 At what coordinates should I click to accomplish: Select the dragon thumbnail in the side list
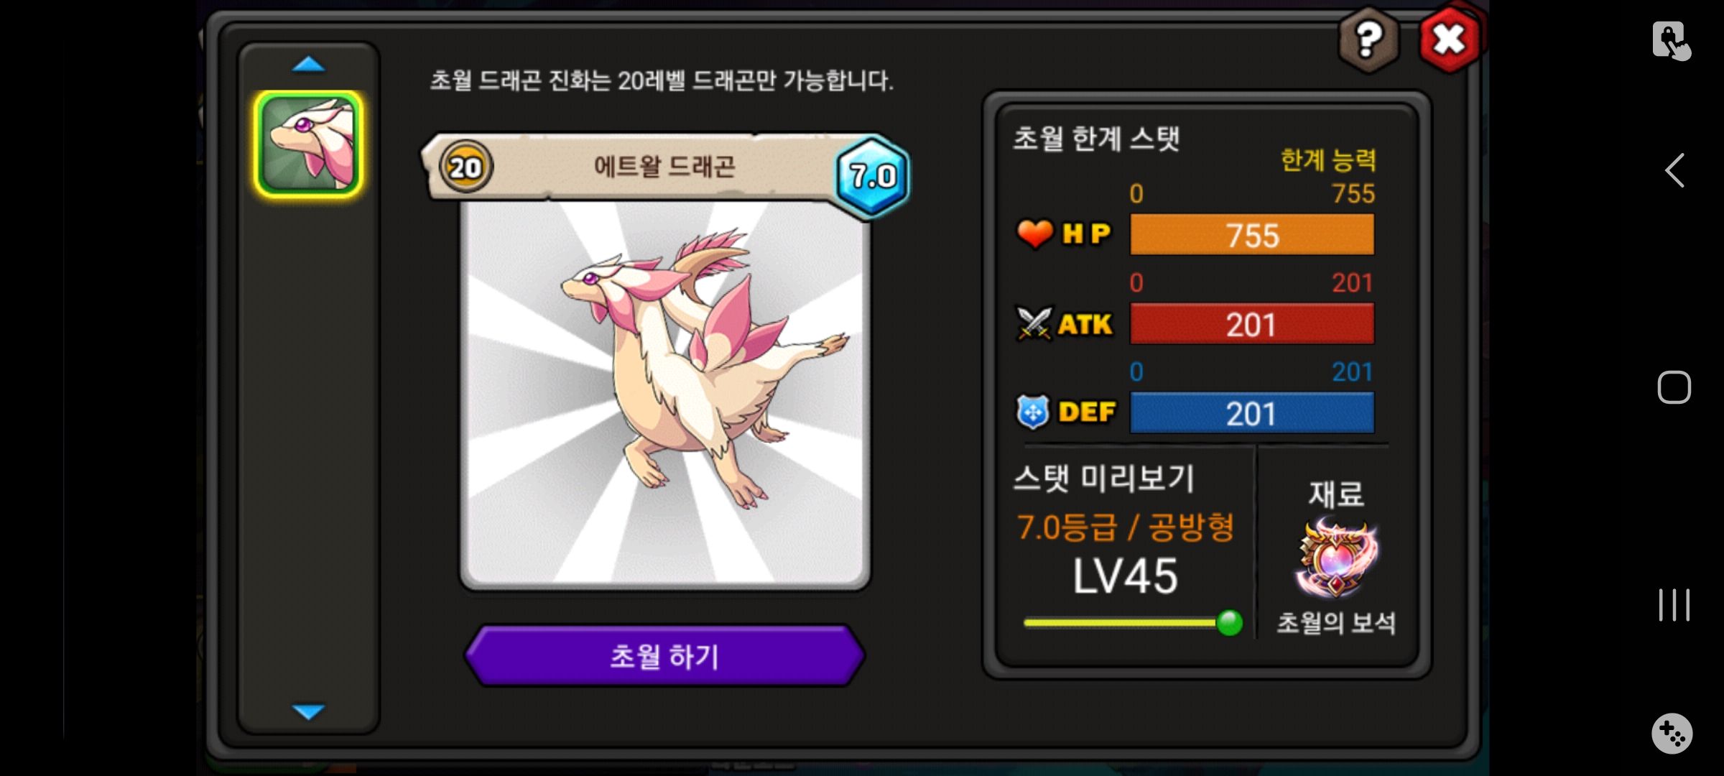308,144
